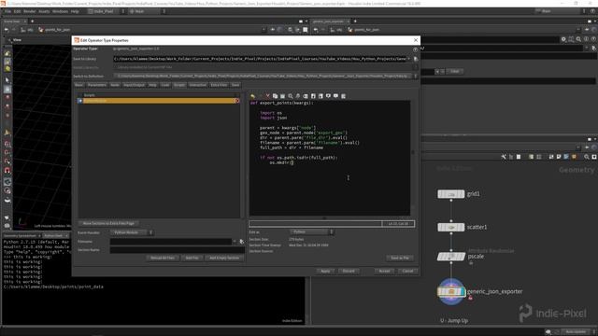Click the select arrow tool in viewport left toolbar
The height and width of the screenshot is (336, 598).
7,80
